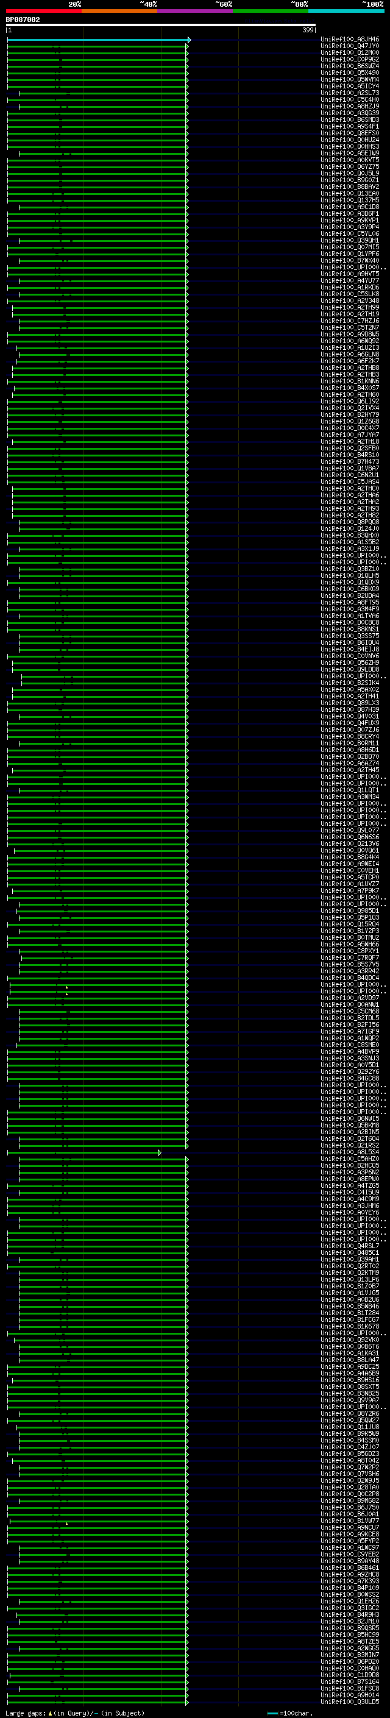Select the UniRef100_B2TDL5 label

(x=350, y=1018)
